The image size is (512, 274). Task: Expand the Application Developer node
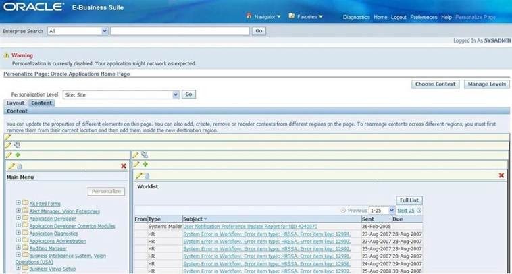pyautogui.click(x=18, y=218)
